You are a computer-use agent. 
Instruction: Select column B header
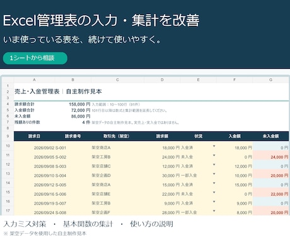(x=73, y=80)
